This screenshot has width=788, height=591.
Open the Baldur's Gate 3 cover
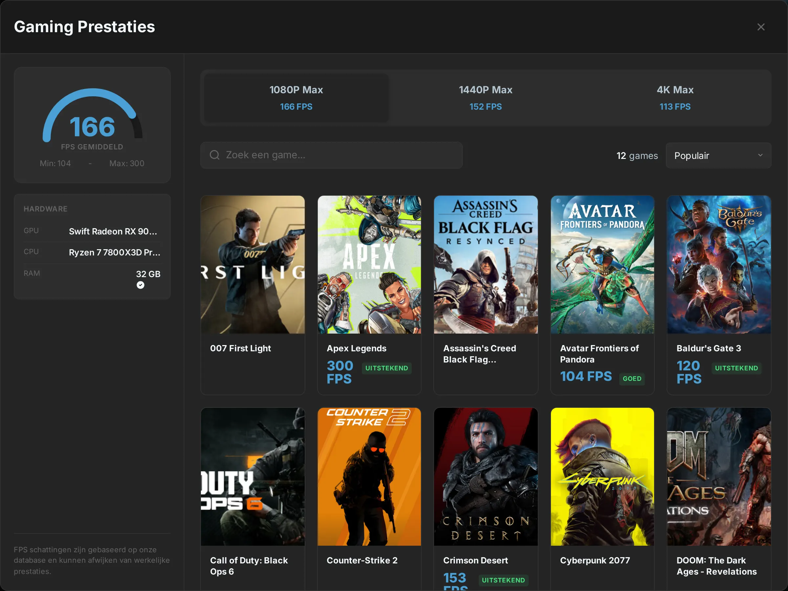click(x=719, y=265)
